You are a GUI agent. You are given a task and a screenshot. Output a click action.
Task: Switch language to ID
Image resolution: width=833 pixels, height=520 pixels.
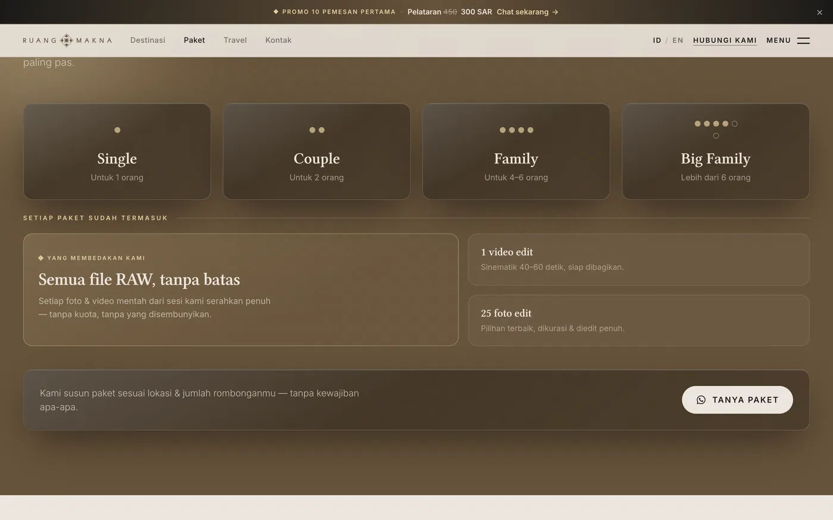click(657, 40)
